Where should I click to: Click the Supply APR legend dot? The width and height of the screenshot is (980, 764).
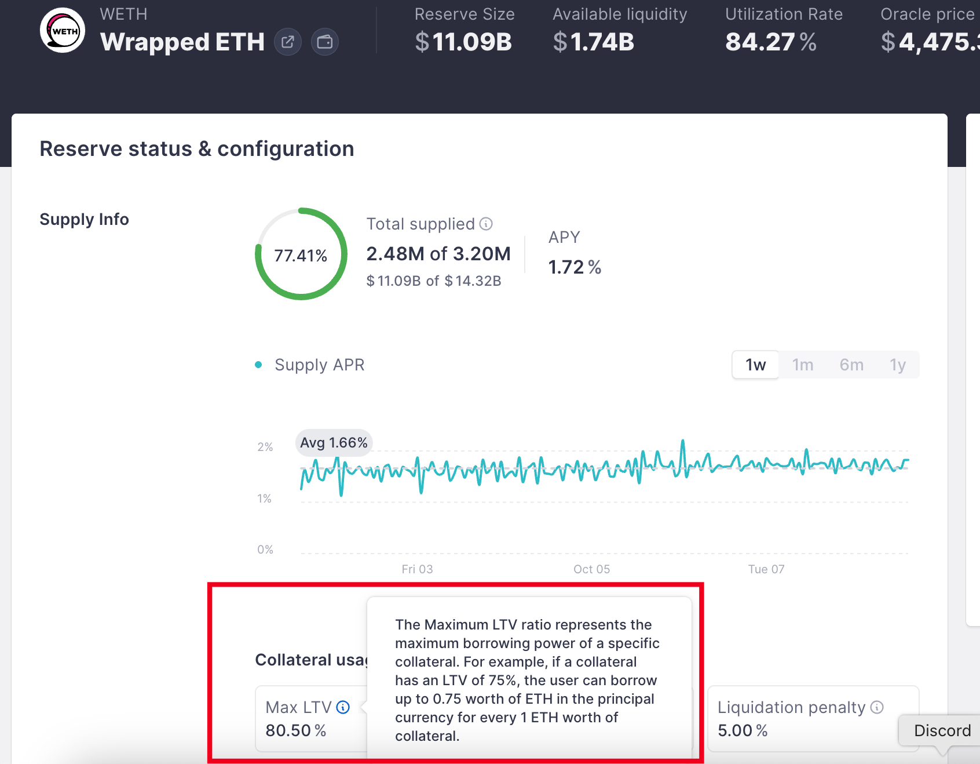click(x=259, y=365)
